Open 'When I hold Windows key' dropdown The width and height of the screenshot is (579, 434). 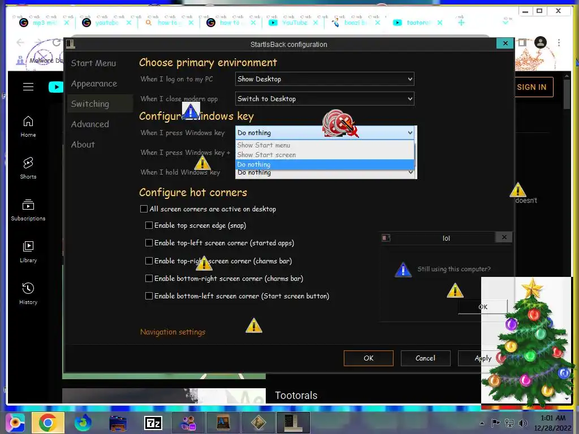click(x=325, y=173)
